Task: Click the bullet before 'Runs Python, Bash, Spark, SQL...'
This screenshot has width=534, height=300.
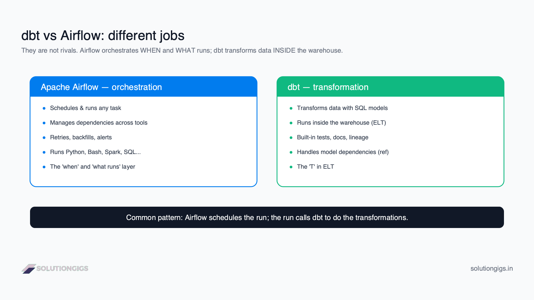Action: [x=44, y=152]
